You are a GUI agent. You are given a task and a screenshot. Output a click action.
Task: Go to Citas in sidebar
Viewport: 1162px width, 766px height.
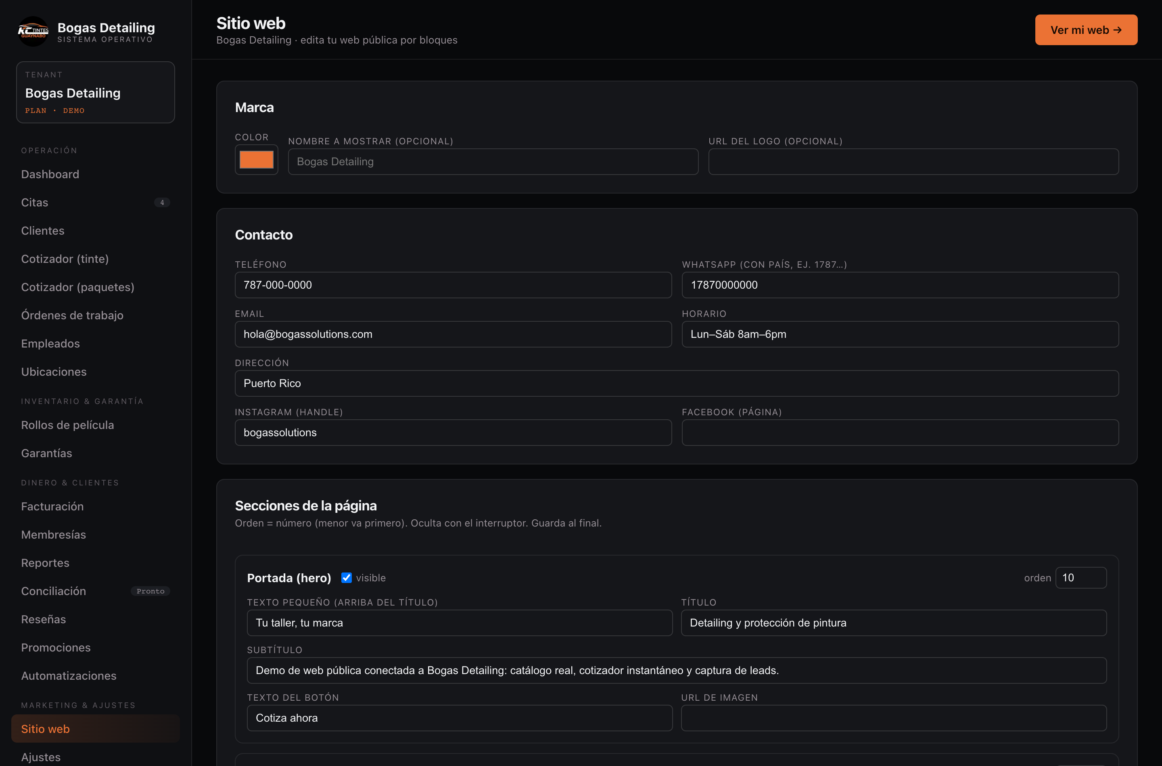(x=95, y=202)
